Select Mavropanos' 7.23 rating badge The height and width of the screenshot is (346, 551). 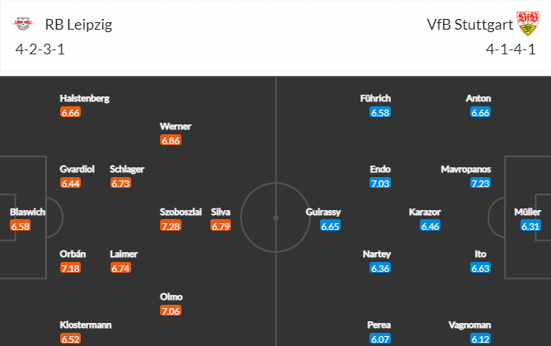click(x=480, y=183)
